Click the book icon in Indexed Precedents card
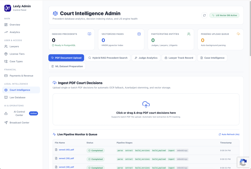The image size is (251, 169). 90,34
